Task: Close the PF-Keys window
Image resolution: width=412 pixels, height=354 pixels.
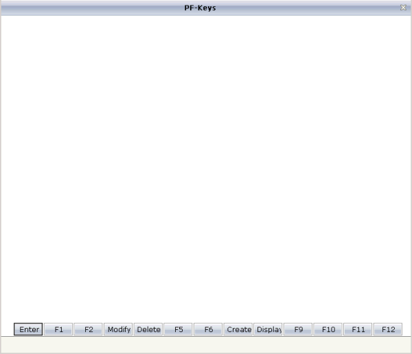Action: tap(403, 8)
